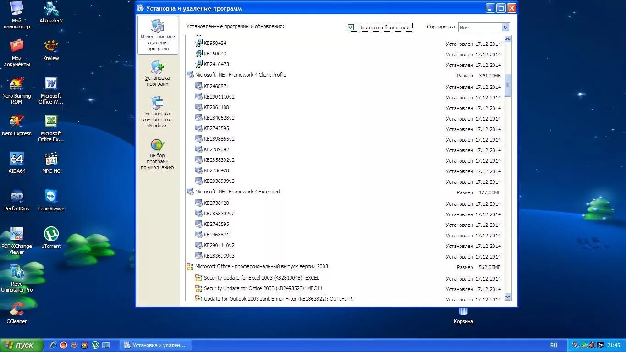
Task: Click the Show Desktop quick launch icon
Action: pos(106,345)
